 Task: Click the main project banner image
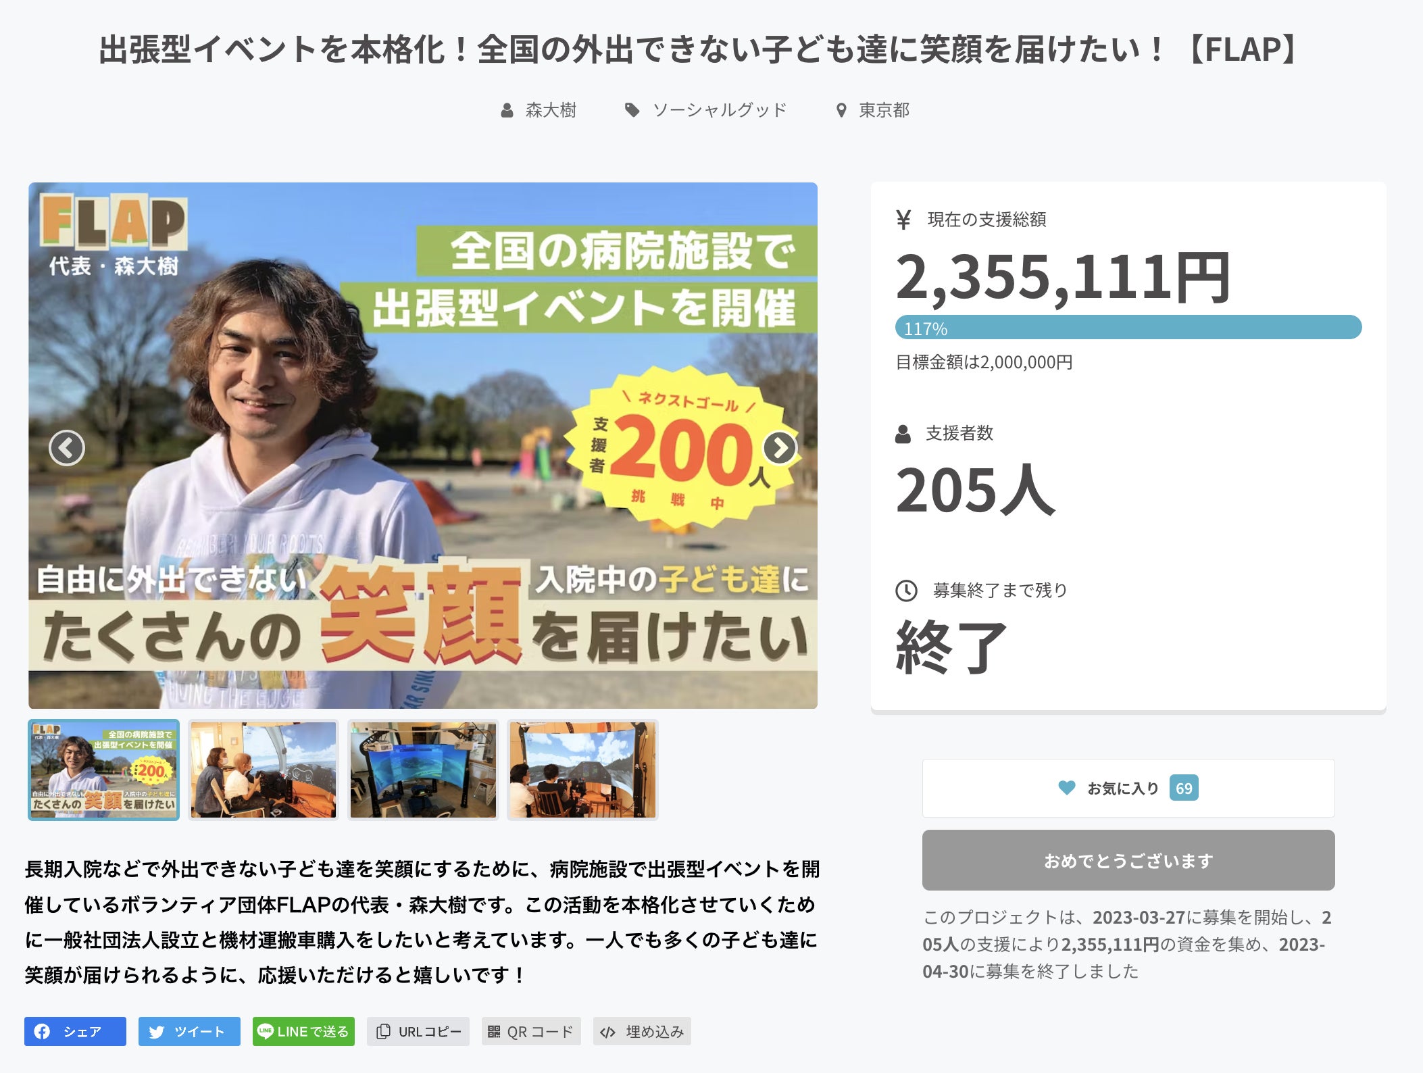tap(423, 445)
